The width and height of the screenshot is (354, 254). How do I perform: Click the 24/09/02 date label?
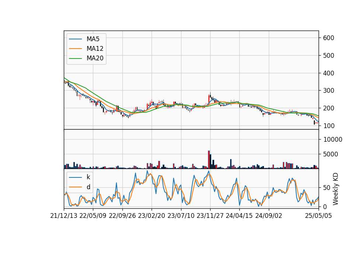[269, 216]
